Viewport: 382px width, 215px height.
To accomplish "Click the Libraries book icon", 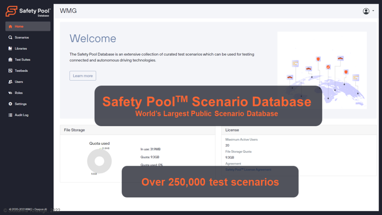I will (10, 49).
